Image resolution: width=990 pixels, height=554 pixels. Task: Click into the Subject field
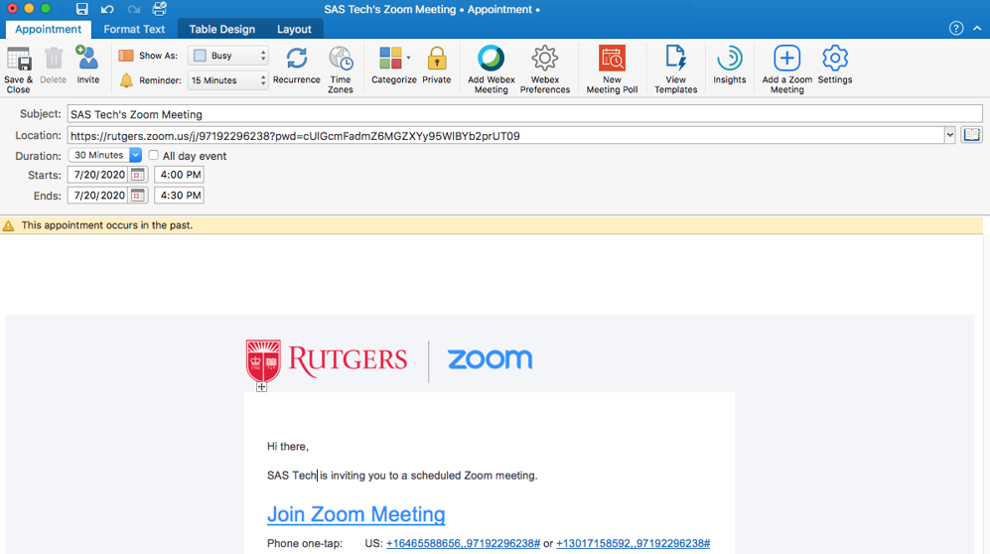coord(524,114)
